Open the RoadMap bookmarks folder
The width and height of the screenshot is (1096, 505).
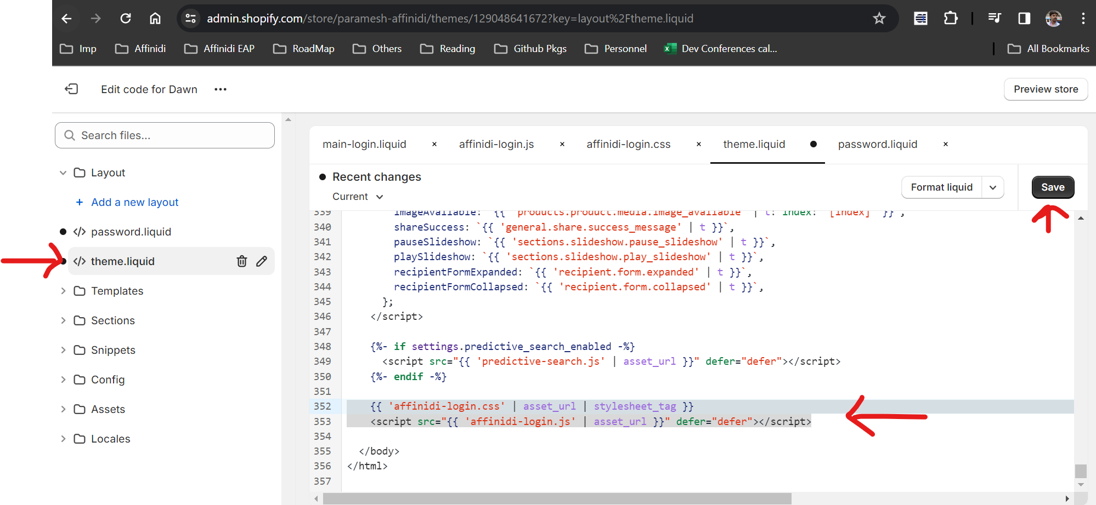[x=304, y=49]
